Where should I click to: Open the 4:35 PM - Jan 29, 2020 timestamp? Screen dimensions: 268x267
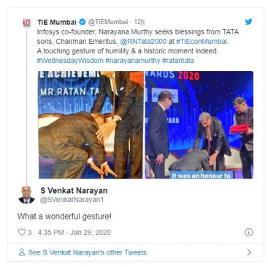(74, 232)
